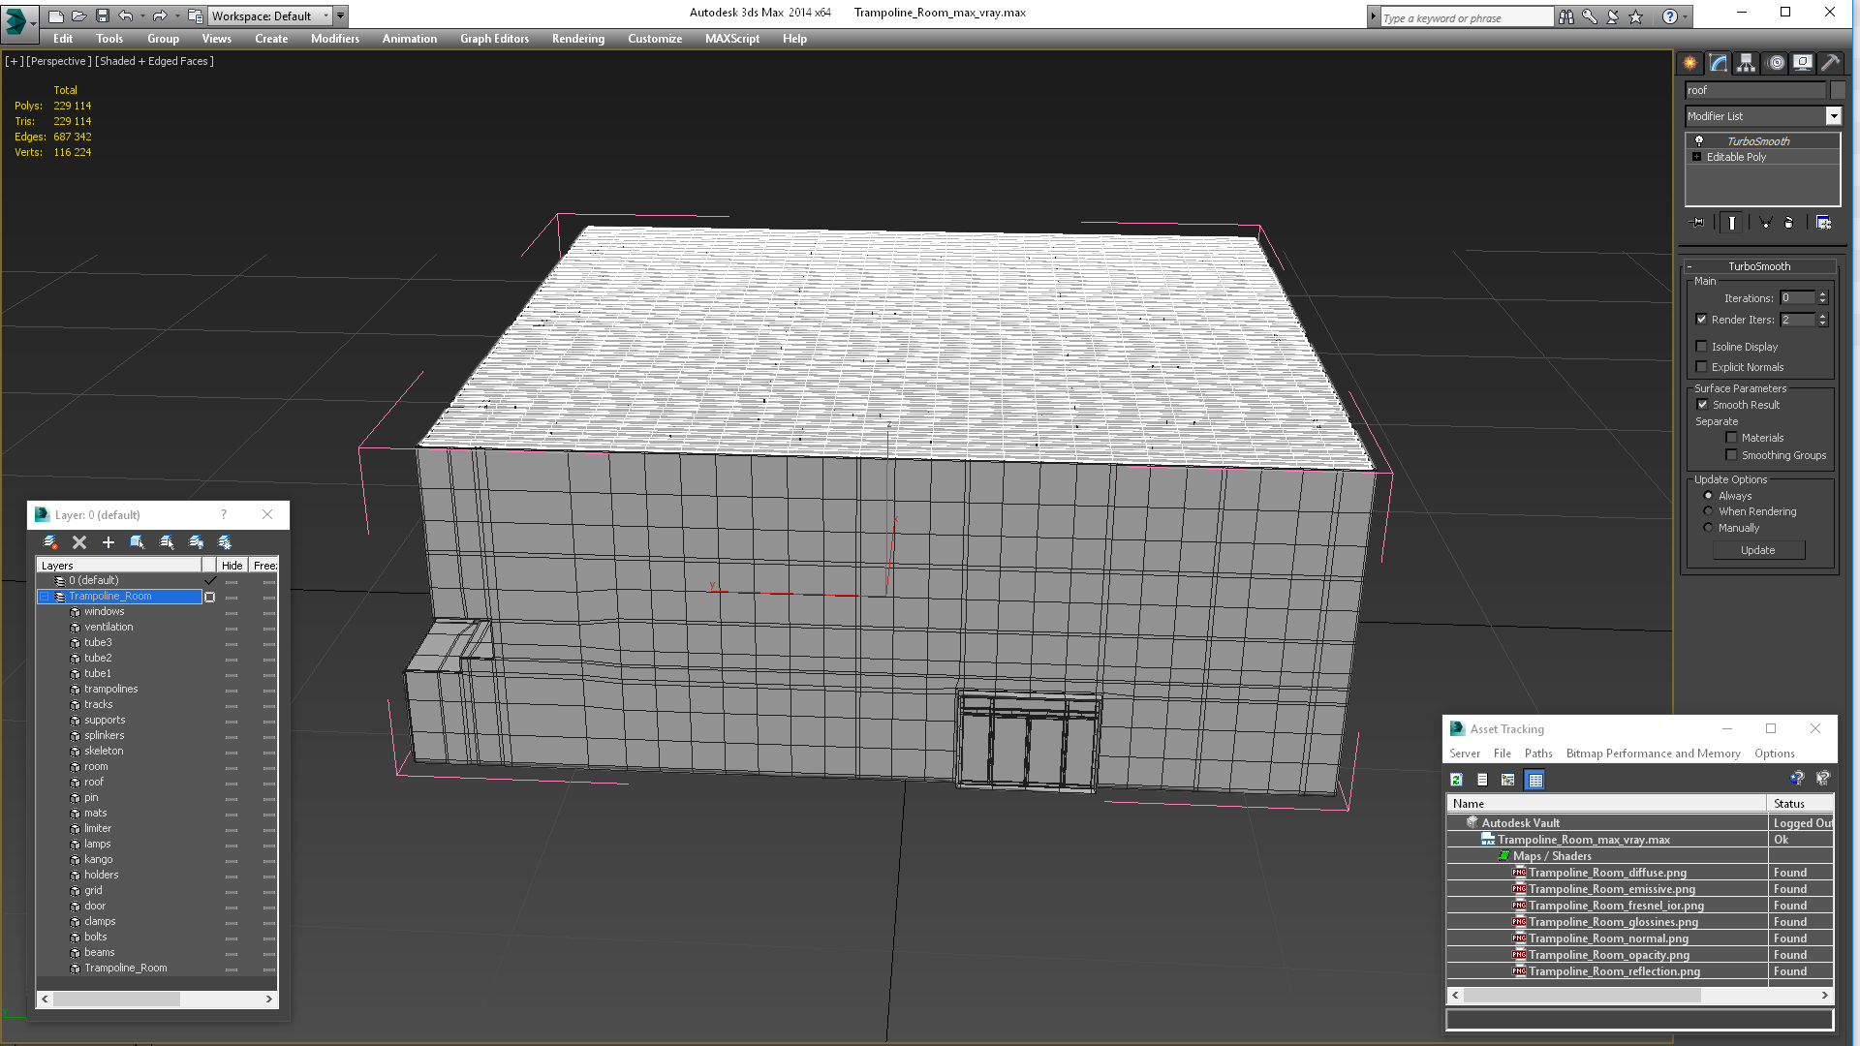Open quick access toolbar customize arrow
This screenshot has height=1046, width=1860.
coord(341,15)
